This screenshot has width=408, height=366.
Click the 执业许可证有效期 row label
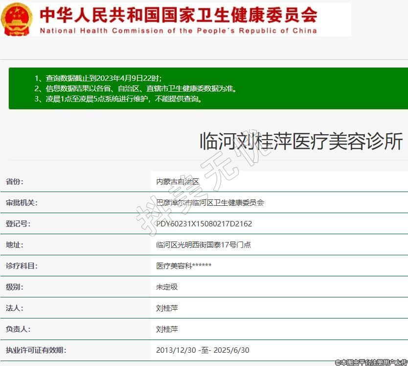pyautogui.click(x=36, y=350)
